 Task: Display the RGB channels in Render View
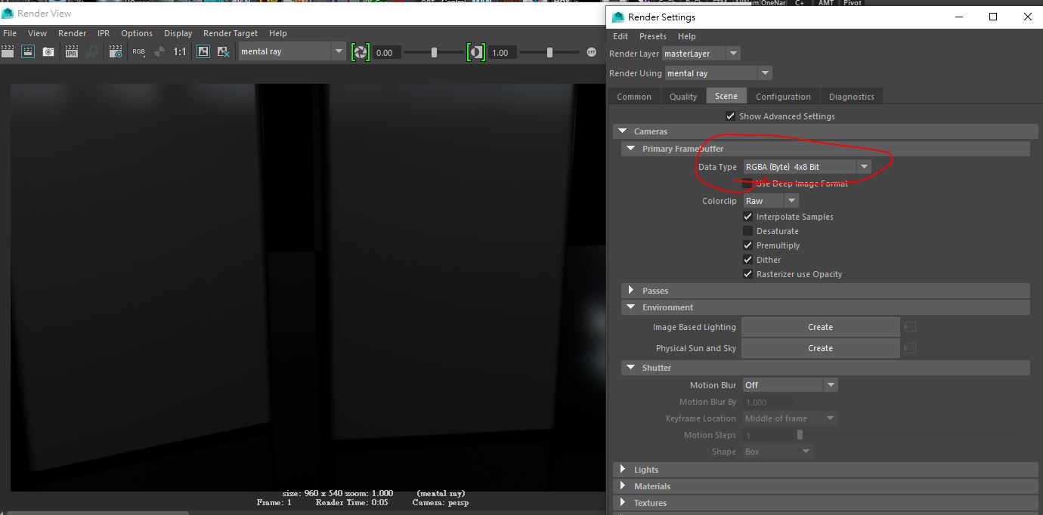point(138,51)
